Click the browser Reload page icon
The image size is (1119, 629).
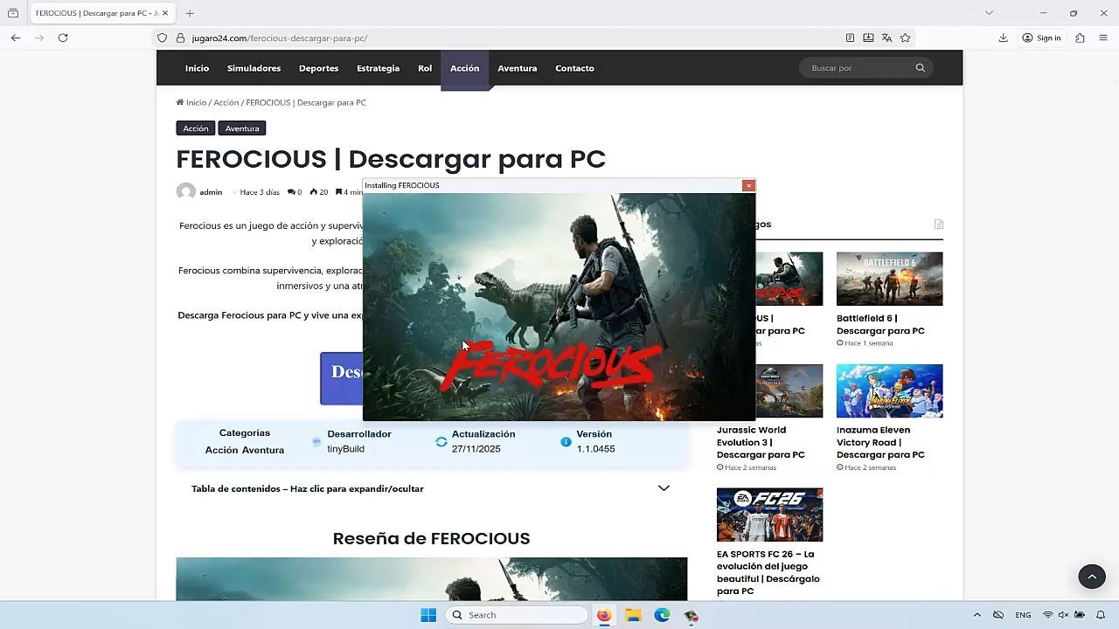tap(63, 38)
